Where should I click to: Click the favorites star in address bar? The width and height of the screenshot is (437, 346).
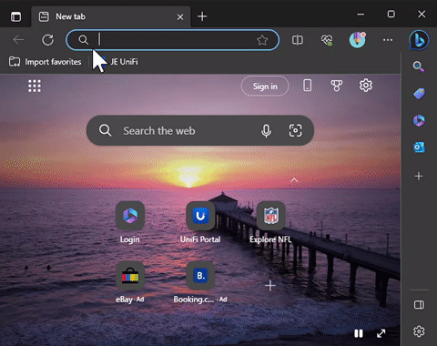(x=262, y=40)
